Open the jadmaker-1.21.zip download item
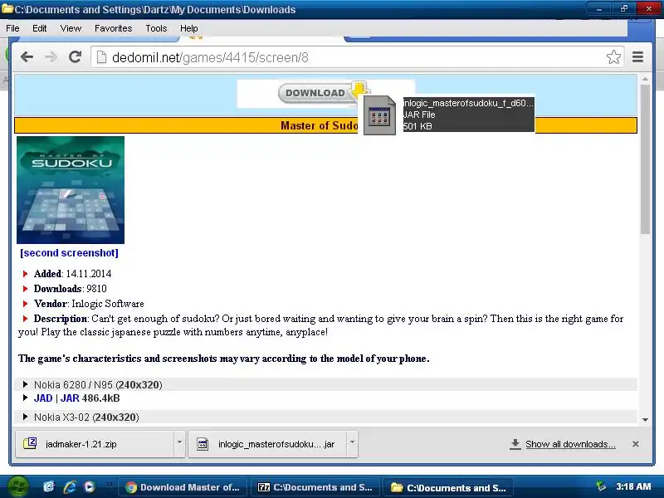 click(95, 444)
